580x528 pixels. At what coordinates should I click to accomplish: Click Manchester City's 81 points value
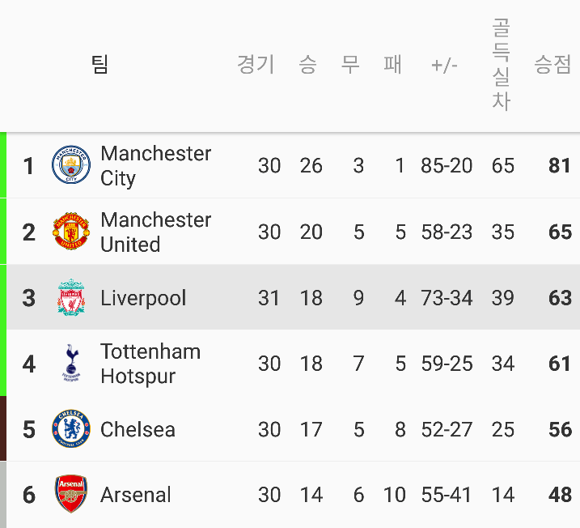(x=560, y=166)
